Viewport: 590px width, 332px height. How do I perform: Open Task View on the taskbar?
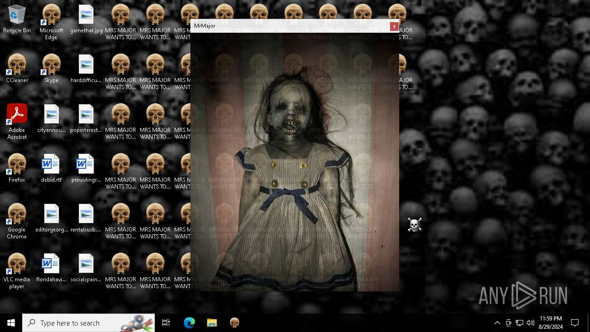[166, 323]
